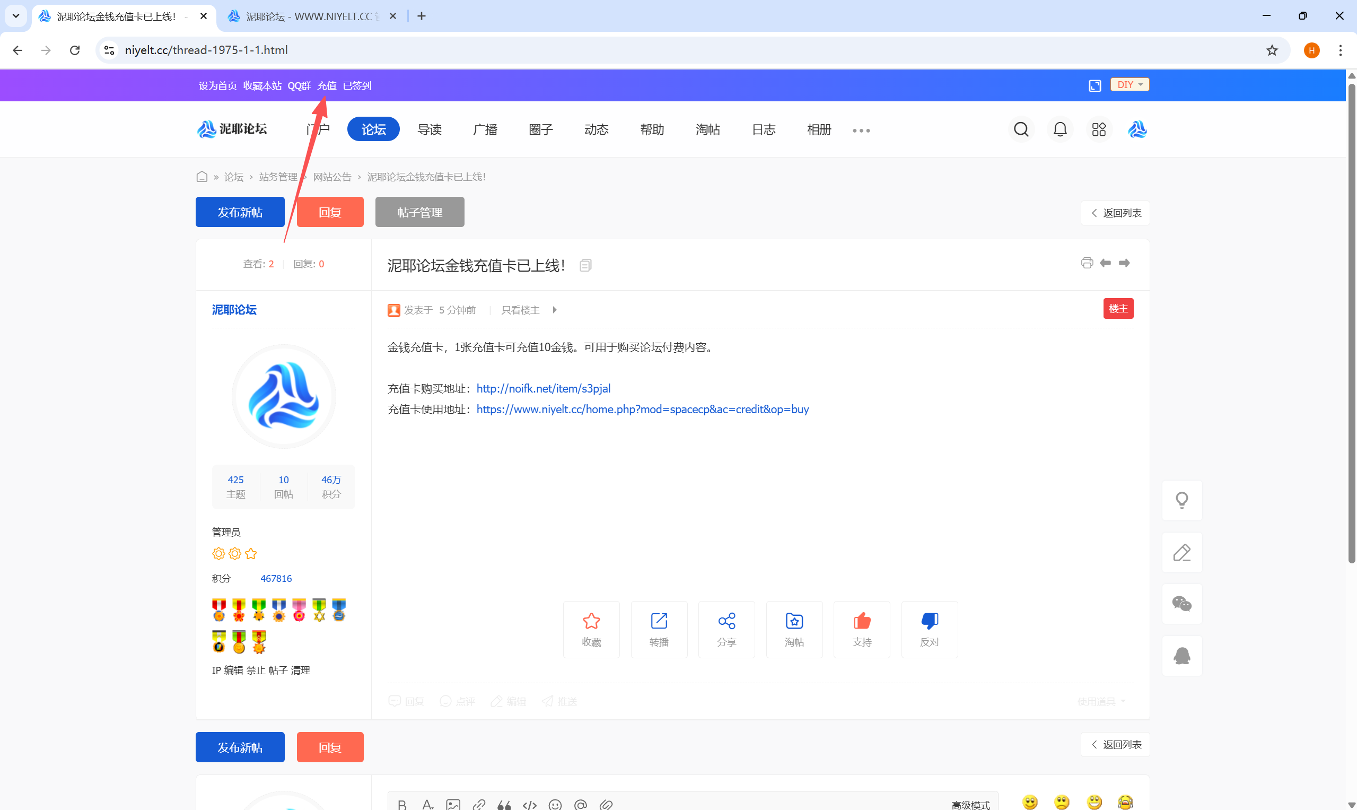Click the insert image icon in reply editor

[x=453, y=804]
